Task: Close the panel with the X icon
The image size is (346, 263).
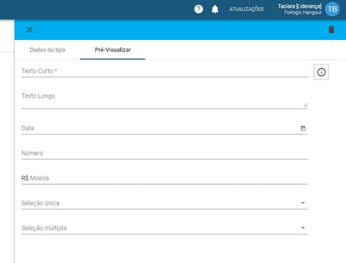Action: 30,30
